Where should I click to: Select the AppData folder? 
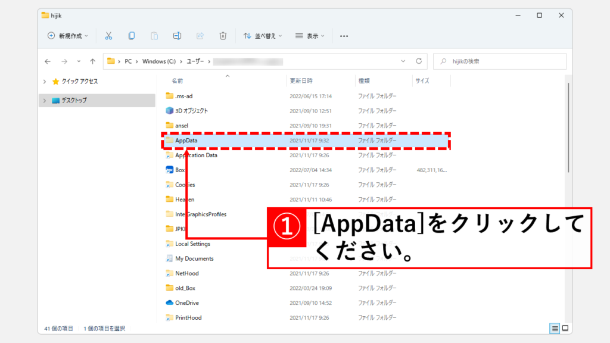pos(186,141)
